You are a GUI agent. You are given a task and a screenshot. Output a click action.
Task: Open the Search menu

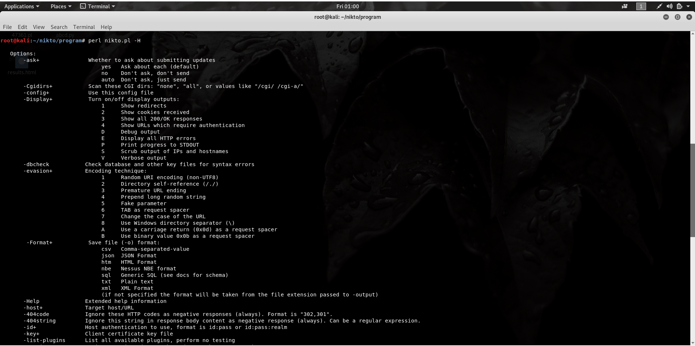(59, 27)
